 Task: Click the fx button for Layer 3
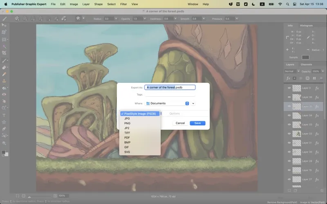(x=317, y=88)
